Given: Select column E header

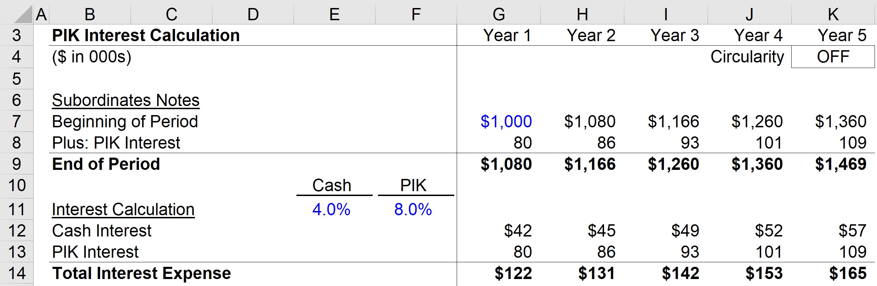Looking at the screenshot, I should 335,14.
